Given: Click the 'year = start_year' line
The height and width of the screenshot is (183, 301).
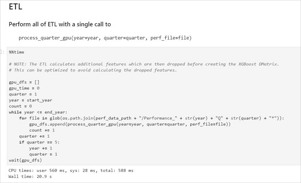Looking at the screenshot, I should tap(30, 100).
